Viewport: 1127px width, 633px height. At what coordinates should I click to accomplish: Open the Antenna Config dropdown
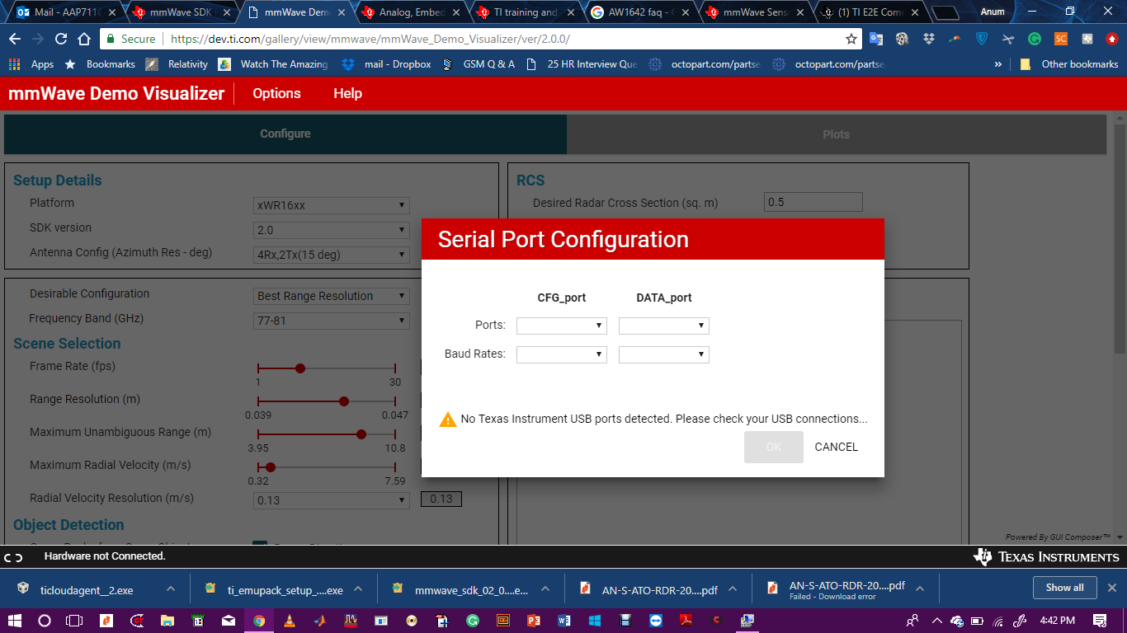coord(332,255)
